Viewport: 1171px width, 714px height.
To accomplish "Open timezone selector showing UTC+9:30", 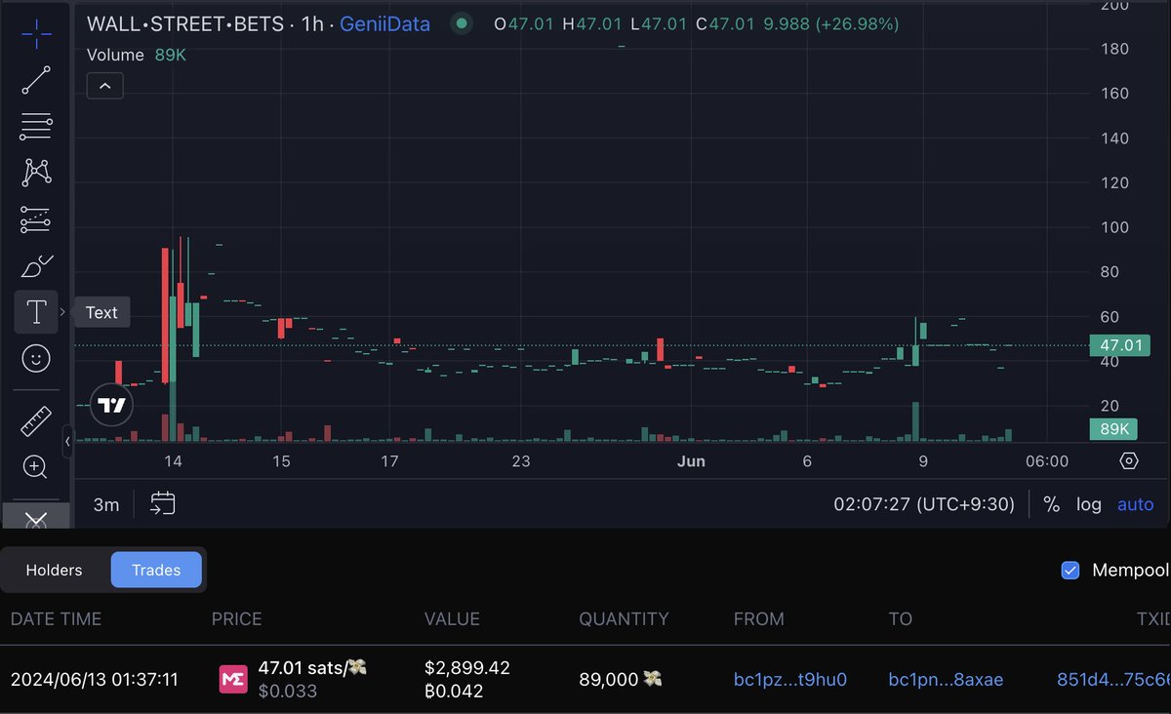I will pos(924,504).
